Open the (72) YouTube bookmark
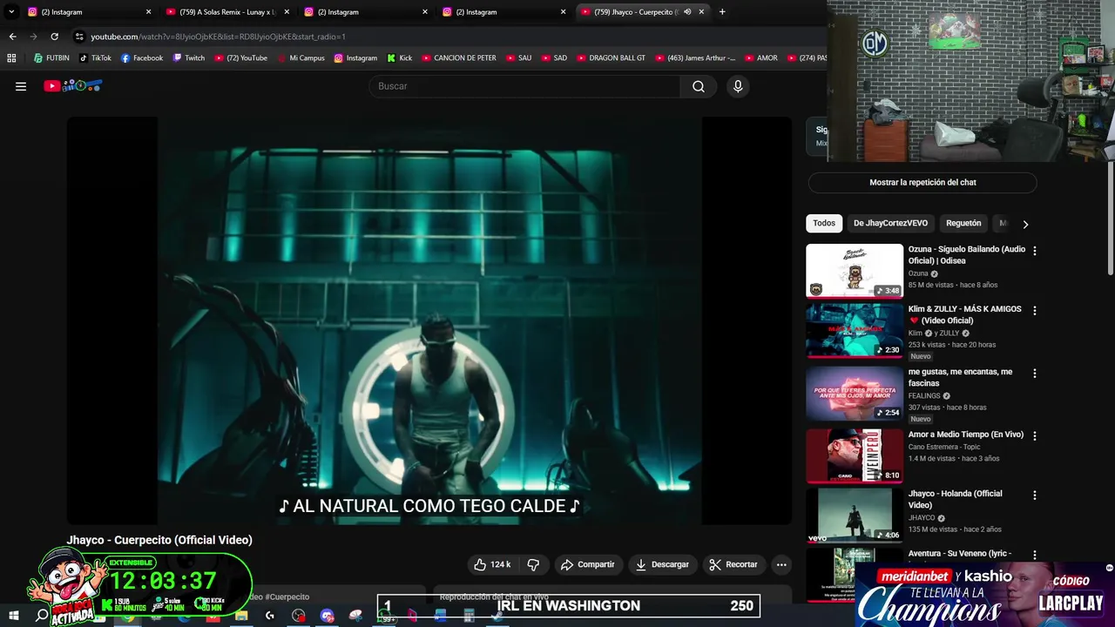Viewport: 1115px width, 627px height. 240,58
